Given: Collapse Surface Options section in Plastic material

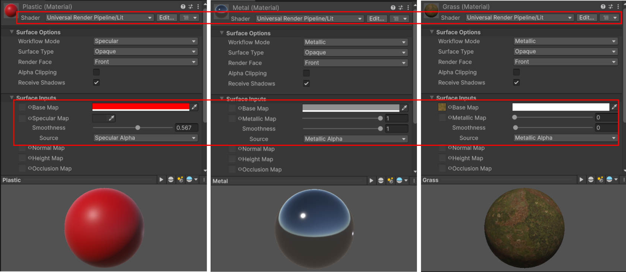Looking at the screenshot, I should [12, 32].
